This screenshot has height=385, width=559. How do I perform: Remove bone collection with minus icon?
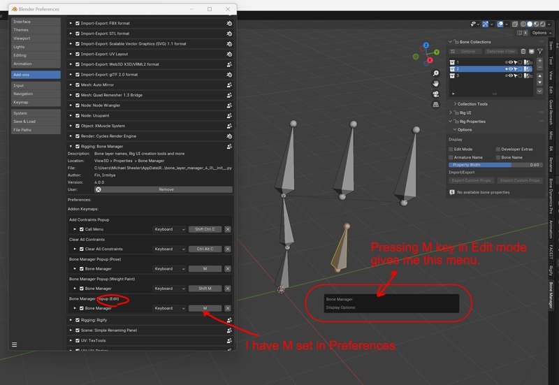coord(539,67)
